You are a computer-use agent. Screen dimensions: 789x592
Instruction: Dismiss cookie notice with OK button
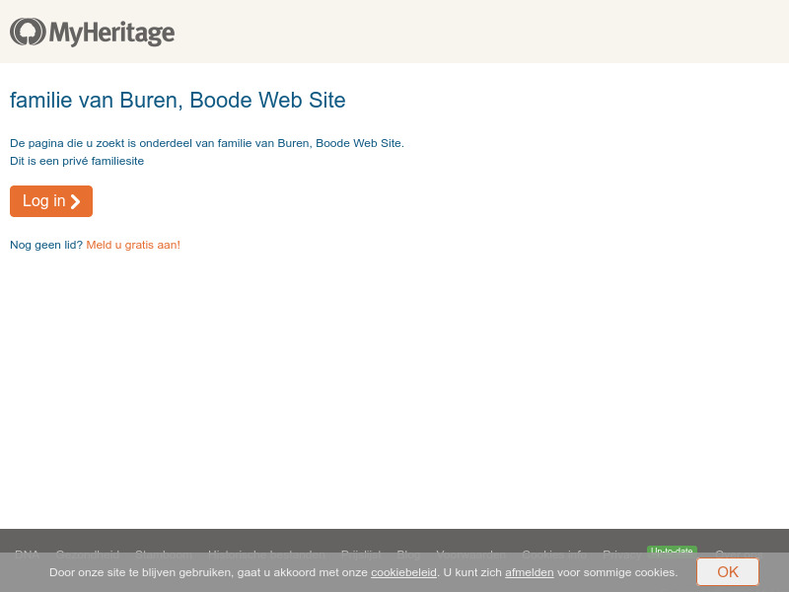(x=728, y=572)
